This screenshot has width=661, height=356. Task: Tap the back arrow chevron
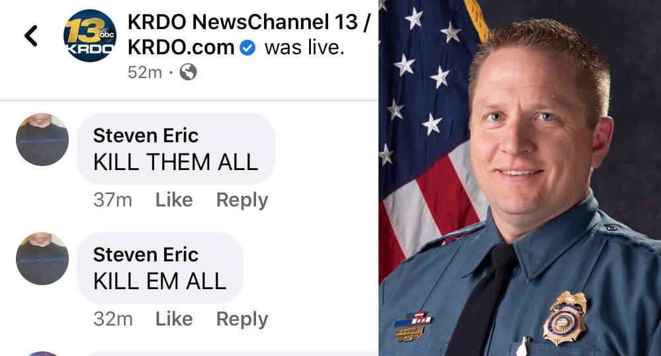(x=31, y=36)
